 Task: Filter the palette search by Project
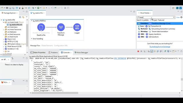pyautogui.click(x=155, y=20)
